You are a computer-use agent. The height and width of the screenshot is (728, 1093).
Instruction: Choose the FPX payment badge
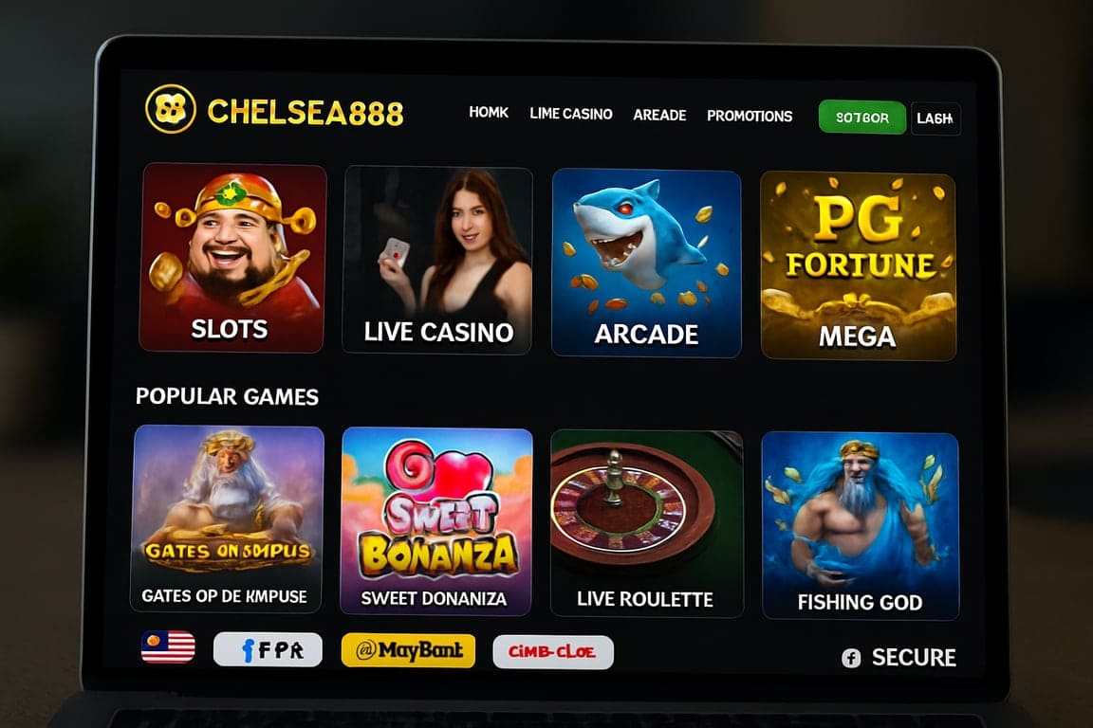pyautogui.click(x=268, y=649)
